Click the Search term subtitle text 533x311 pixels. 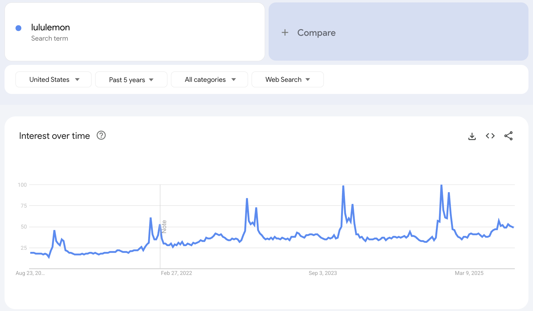(49, 38)
